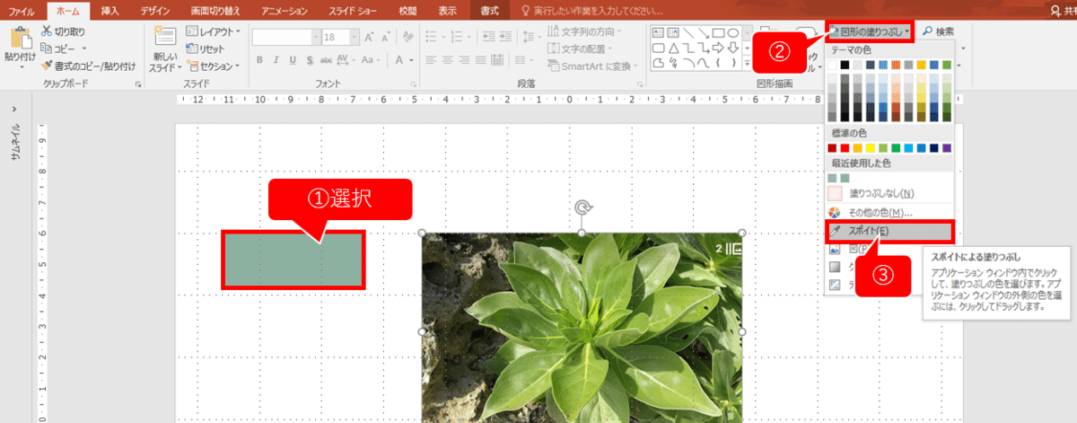Click the Paste (貼り付け) icon
The height and width of the screenshot is (423, 1077).
click(20, 39)
